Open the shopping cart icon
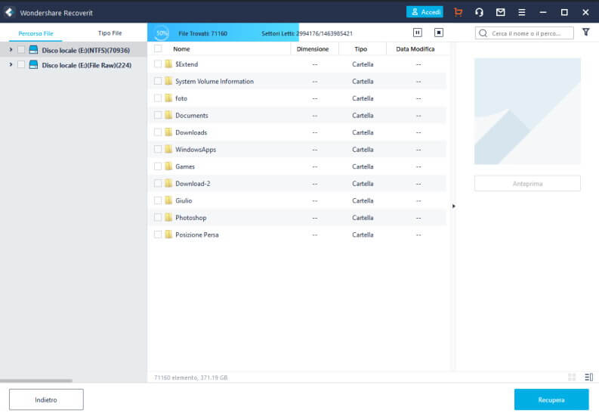599x416 pixels. pos(458,12)
